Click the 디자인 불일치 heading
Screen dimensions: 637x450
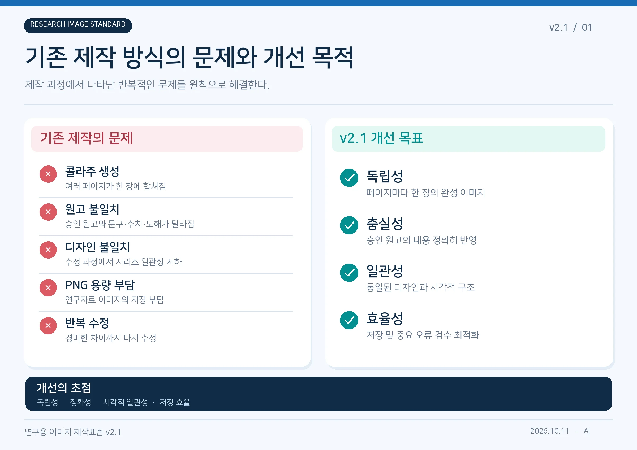click(x=97, y=247)
